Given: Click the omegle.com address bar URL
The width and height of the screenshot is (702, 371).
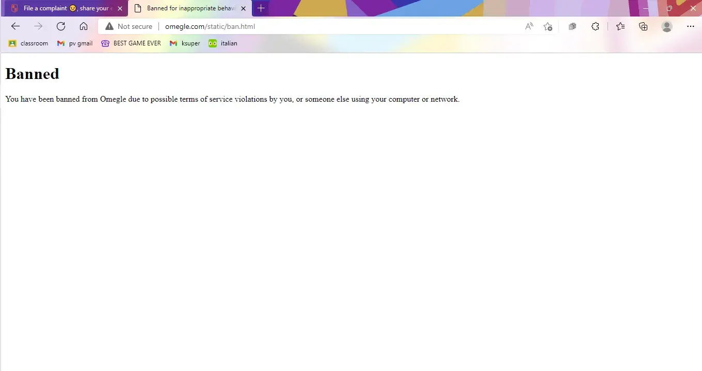Looking at the screenshot, I should (210, 26).
